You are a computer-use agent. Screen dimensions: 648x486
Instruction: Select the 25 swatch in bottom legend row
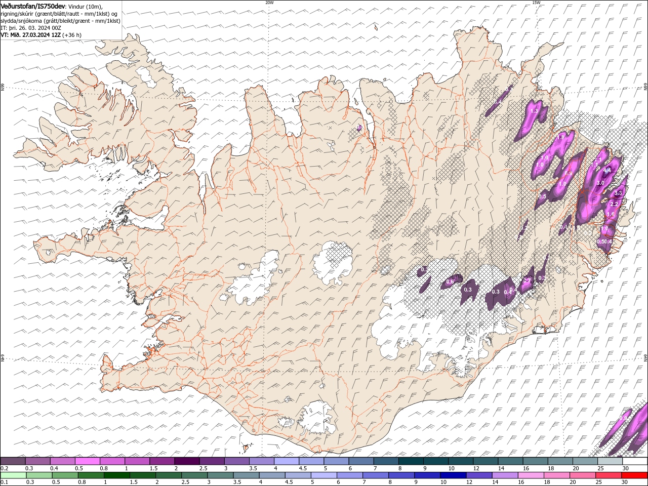[x=609, y=475]
